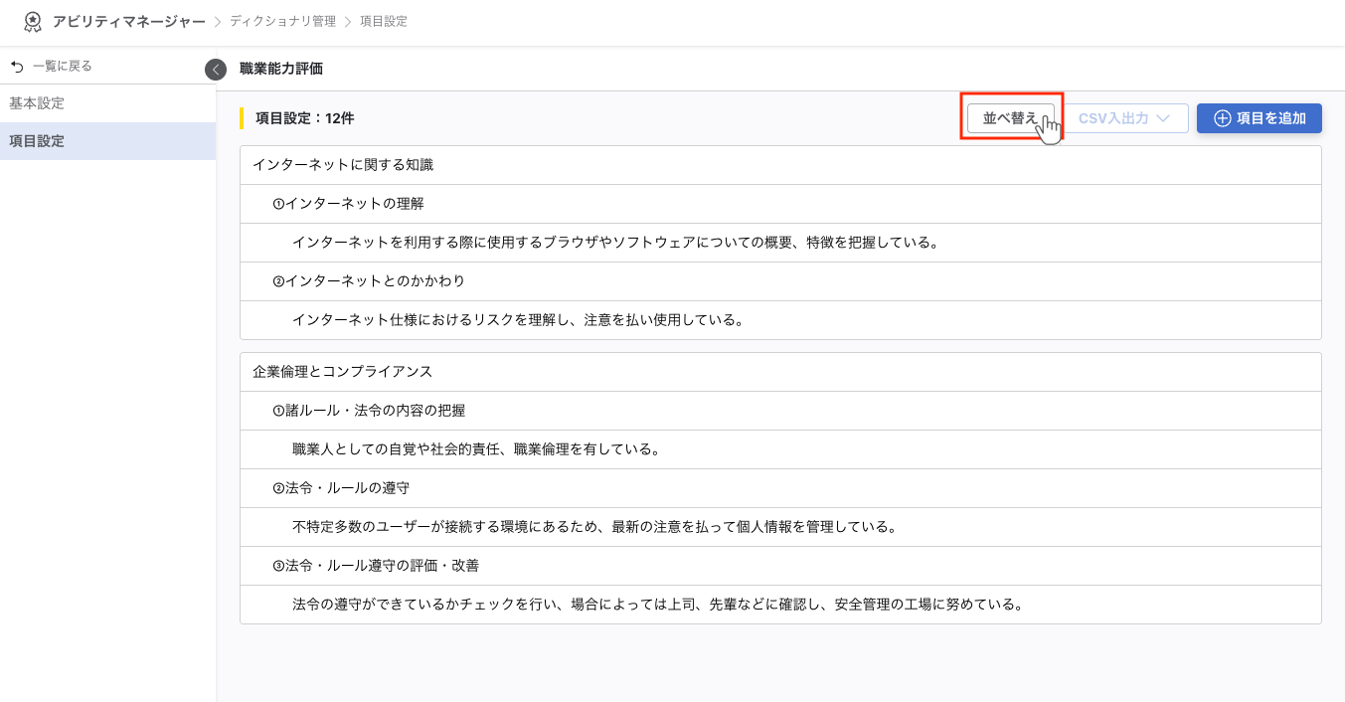Click the 並べ替え button
The image size is (1345, 702).
pyautogui.click(x=1011, y=118)
